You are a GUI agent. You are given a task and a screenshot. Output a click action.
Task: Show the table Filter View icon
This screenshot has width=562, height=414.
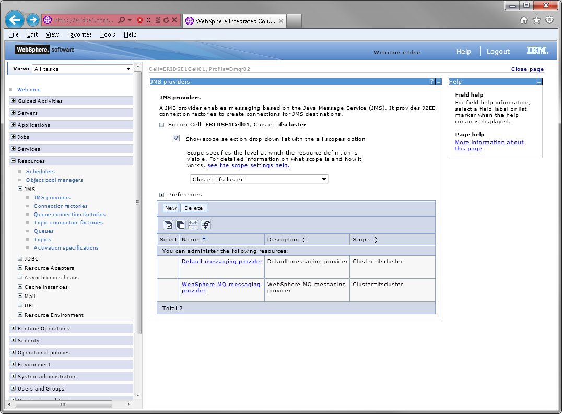coord(193,225)
